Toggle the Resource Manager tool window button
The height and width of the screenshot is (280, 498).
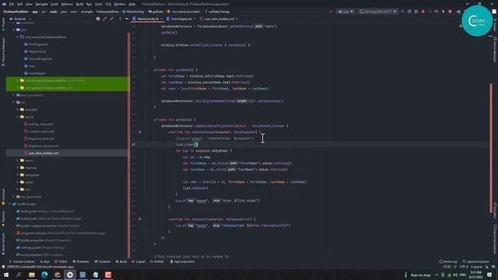click(3, 52)
